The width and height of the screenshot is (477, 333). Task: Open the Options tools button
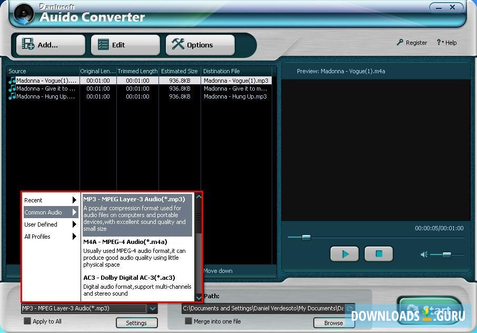[x=200, y=45]
